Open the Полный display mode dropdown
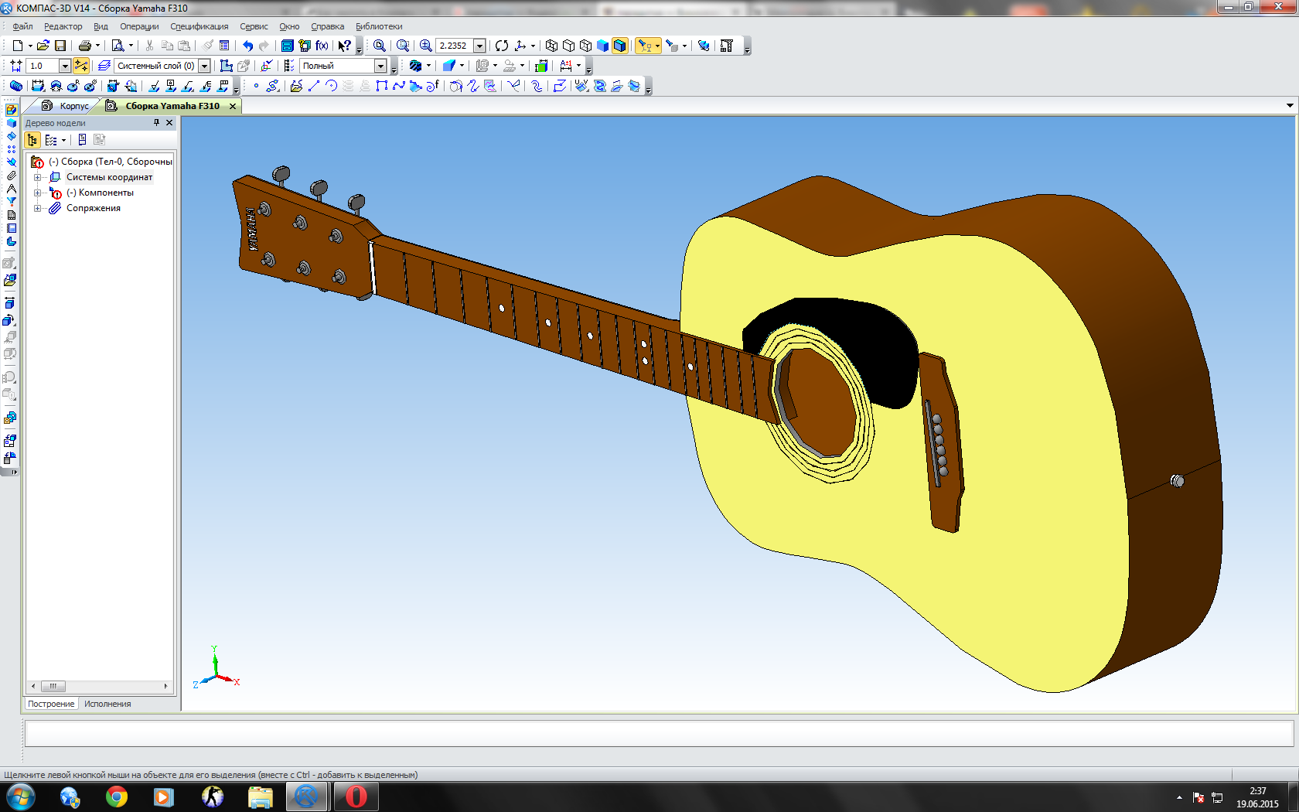Image resolution: width=1299 pixels, height=812 pixels. pos(380,66)
